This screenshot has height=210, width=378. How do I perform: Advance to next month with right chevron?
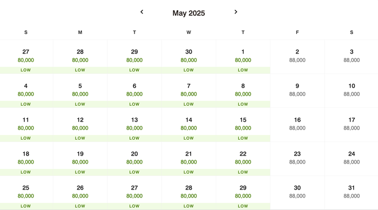[x=236, y=12]
